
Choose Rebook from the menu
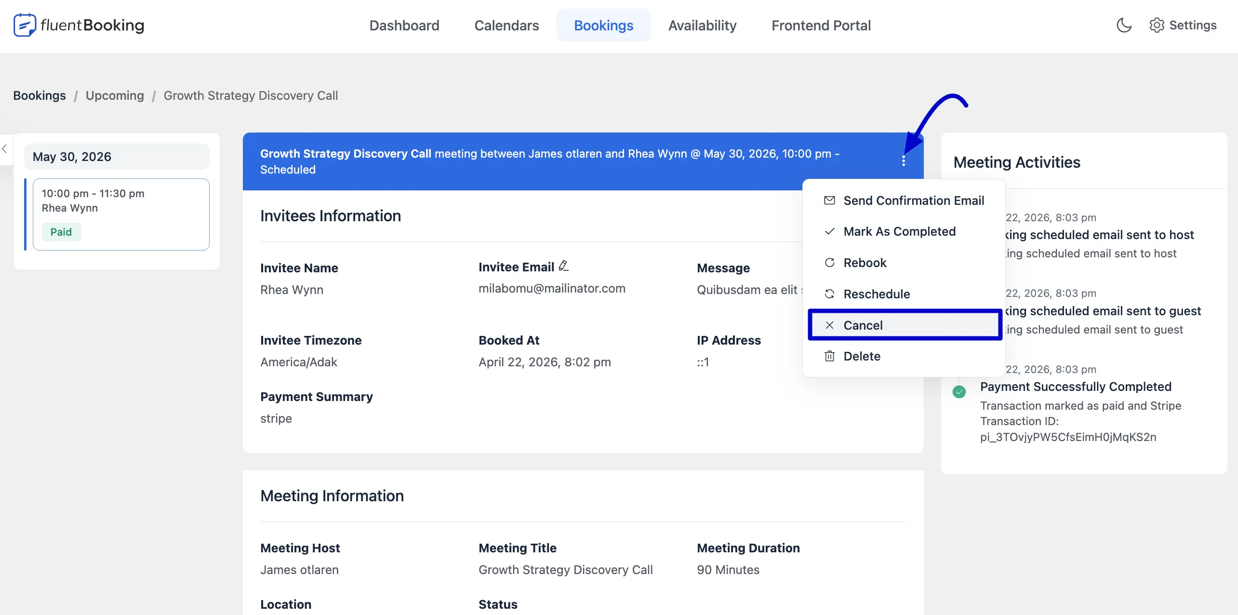click(904, 263)
